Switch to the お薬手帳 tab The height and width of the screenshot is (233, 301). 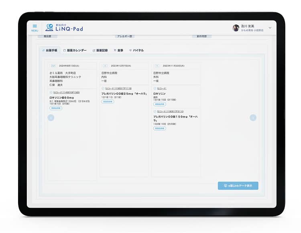click(x=50, y=51)
